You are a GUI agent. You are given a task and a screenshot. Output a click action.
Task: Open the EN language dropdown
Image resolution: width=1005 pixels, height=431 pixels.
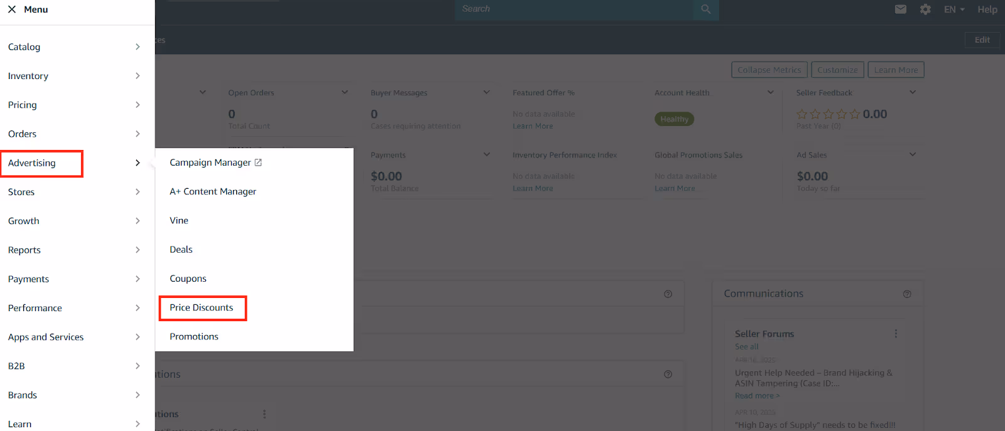tap(954, 9)
